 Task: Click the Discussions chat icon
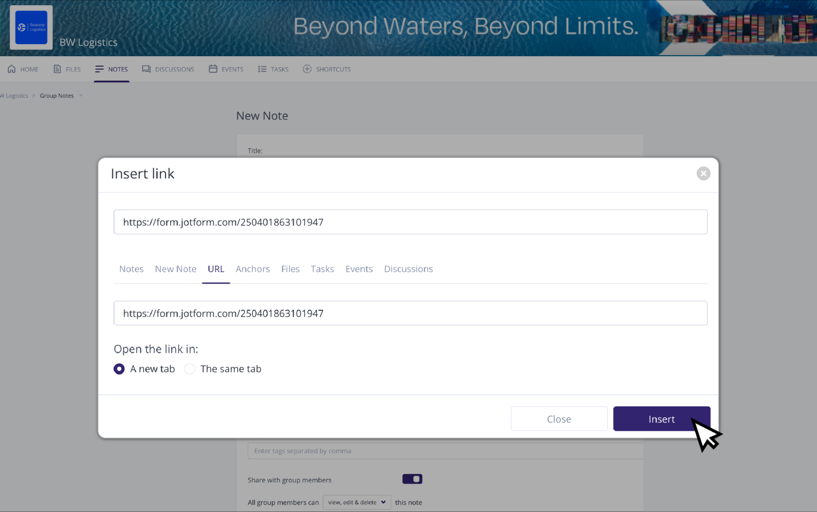pos(146,69)
